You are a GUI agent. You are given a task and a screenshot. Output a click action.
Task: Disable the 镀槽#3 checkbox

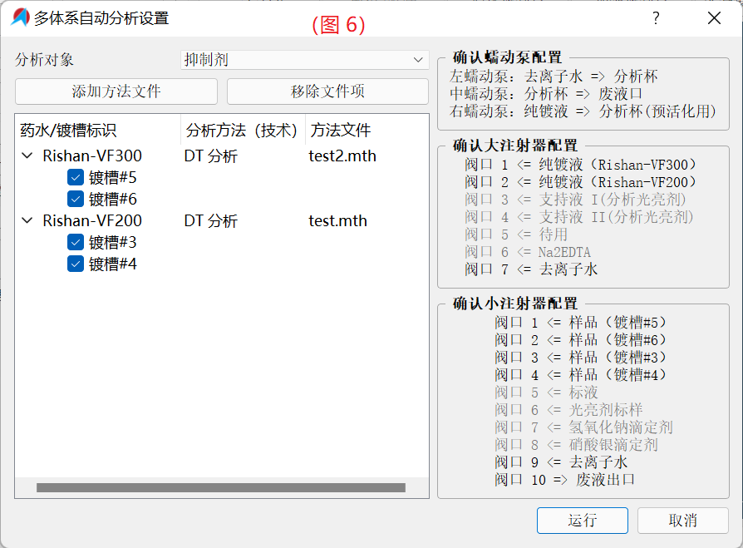click(x=76, y=243)
